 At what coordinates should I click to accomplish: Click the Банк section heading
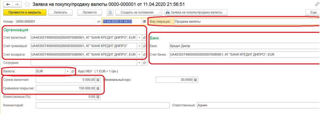[x=154, y=38]
